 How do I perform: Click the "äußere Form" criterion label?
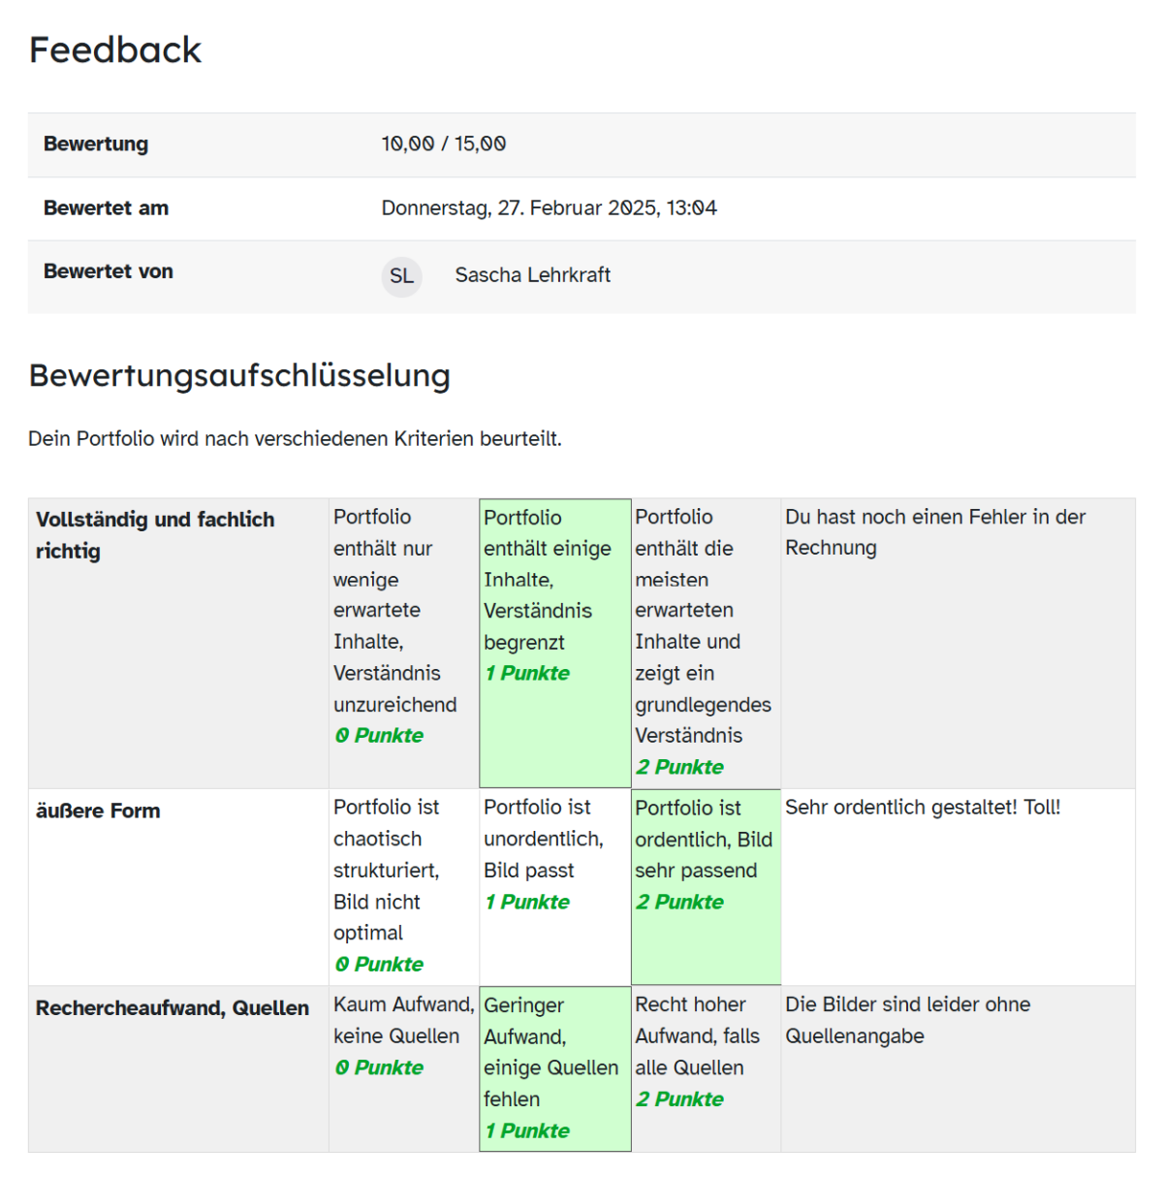pyautogui.click(x=98, y=811)
